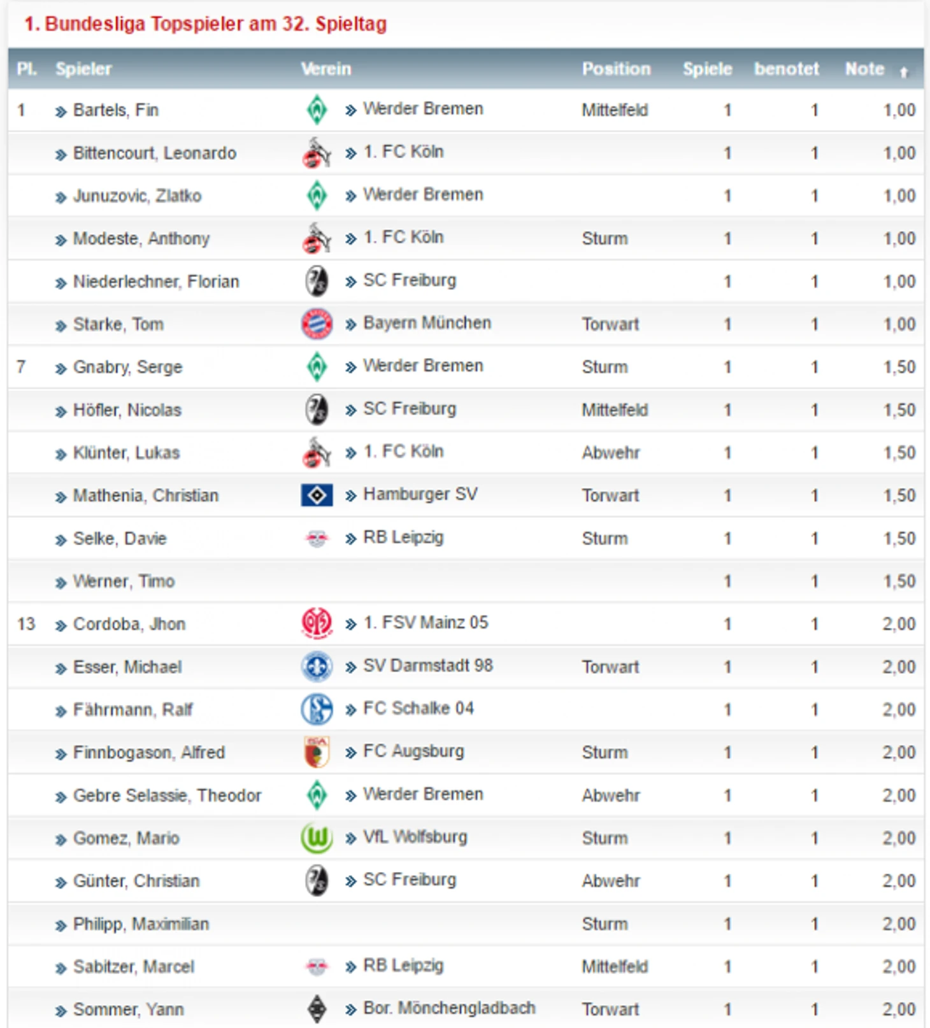Image resolution: width=930 pixels, height=1028 pixels.
Task: Click the Werder Bremen crest beside Bartels
Action: pyautogui.click(x=317, y=110)
